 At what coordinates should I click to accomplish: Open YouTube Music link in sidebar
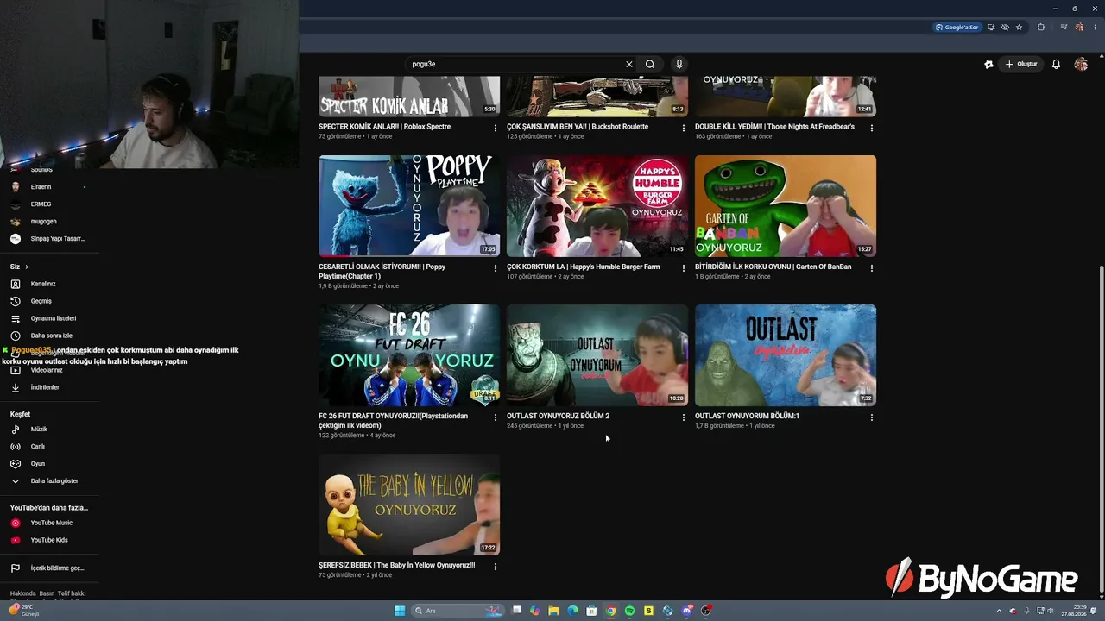click(x=50, y=523)
